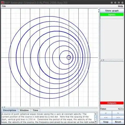Toggle side panel with the top divider arrows
Image resolution: width=125 pixels, height=125 pixels.
pos(99,10)
